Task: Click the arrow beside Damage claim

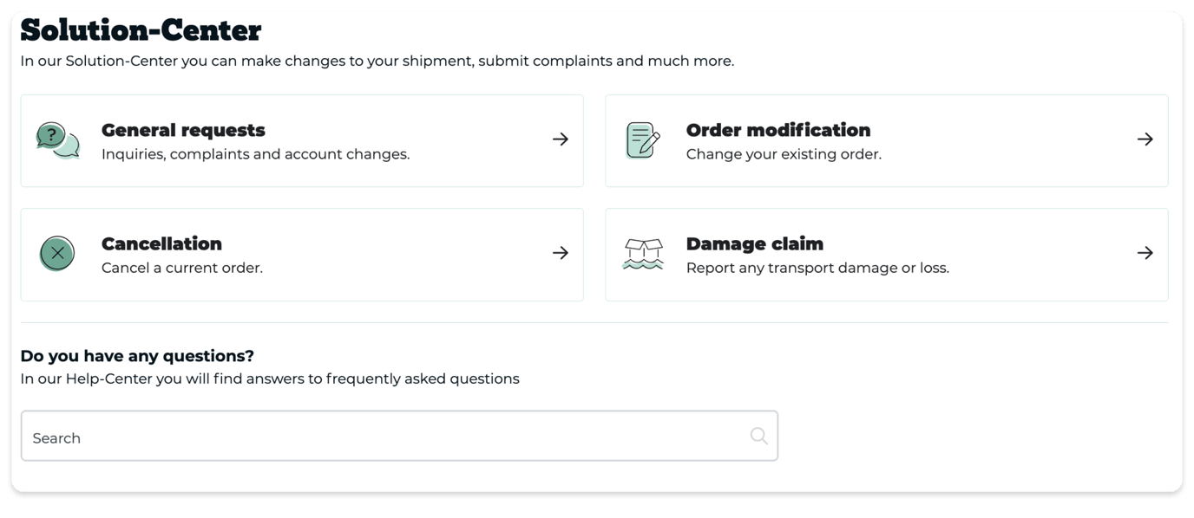Action: click(x=1145, y=253)
